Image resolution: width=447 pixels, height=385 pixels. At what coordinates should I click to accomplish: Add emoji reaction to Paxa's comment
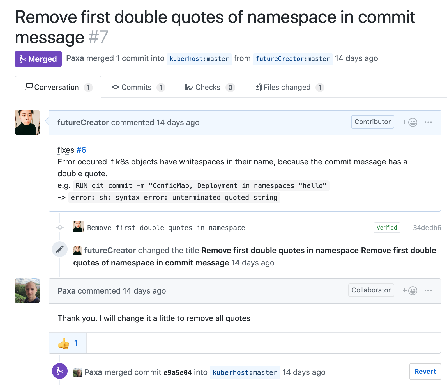tap(410, 291)
